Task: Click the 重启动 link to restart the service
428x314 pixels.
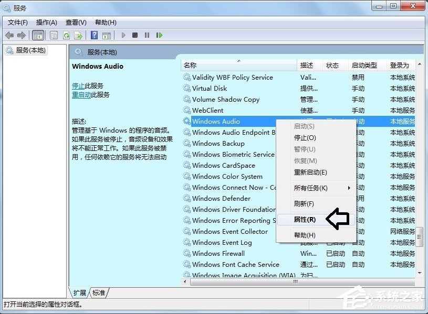Action: [81, 95]
